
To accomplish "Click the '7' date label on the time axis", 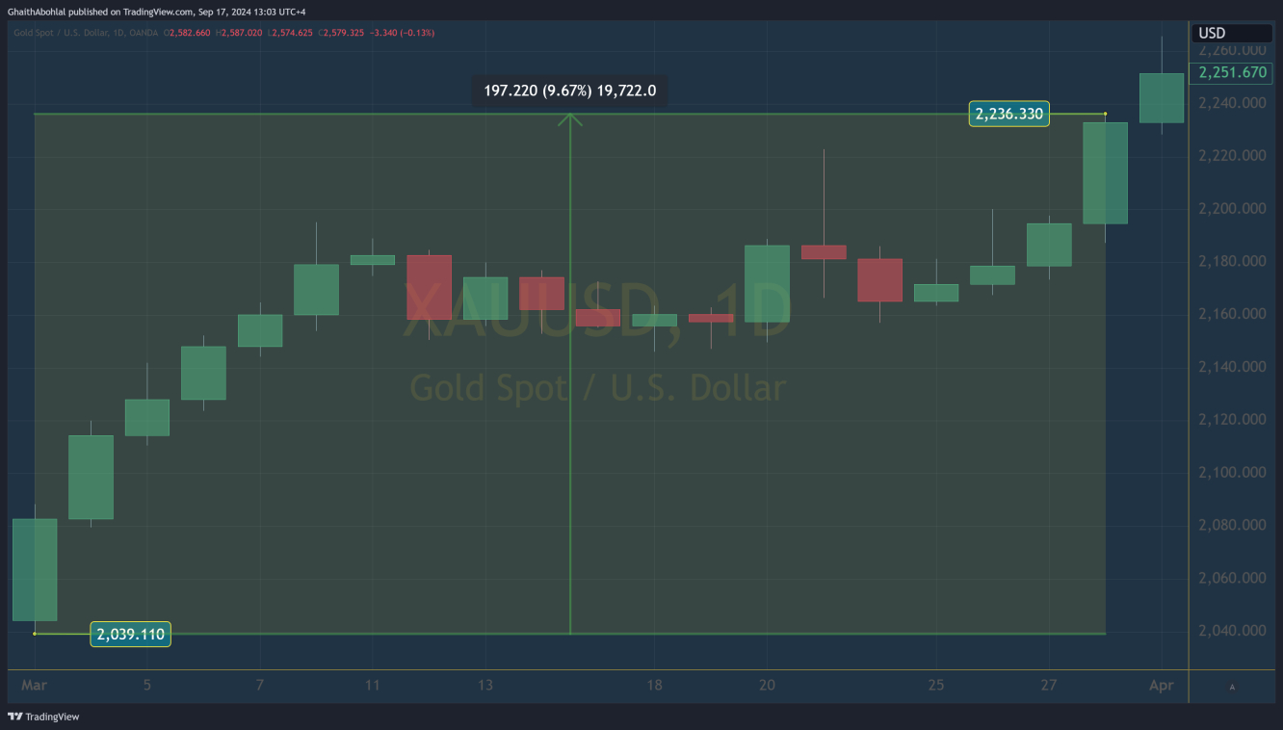I will click(x=259, y=686).
